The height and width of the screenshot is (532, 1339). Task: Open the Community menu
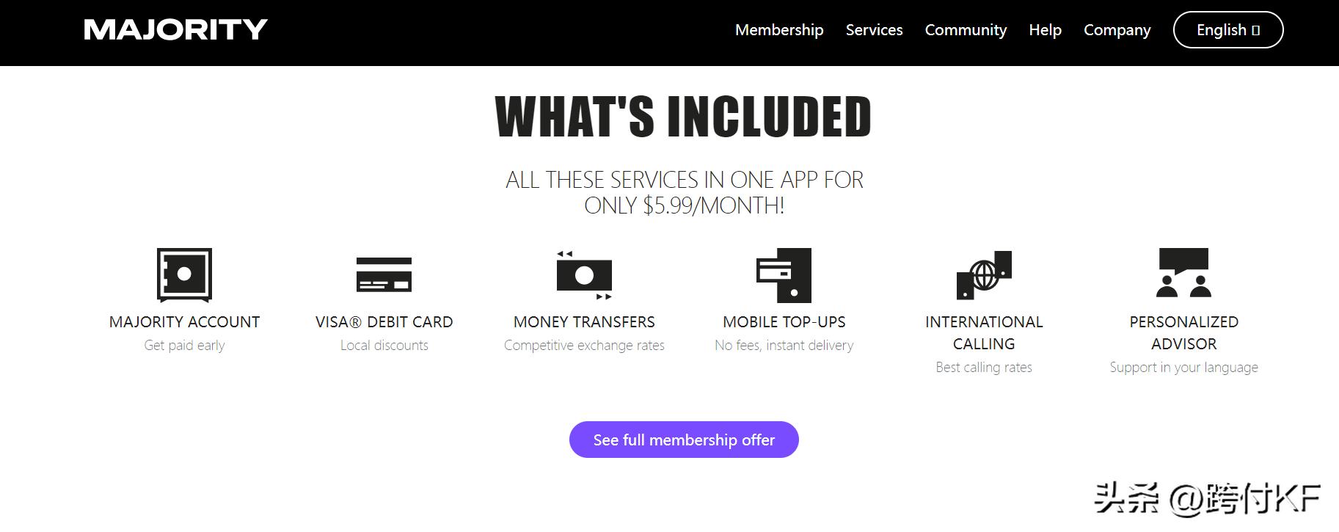click(966, 30)
